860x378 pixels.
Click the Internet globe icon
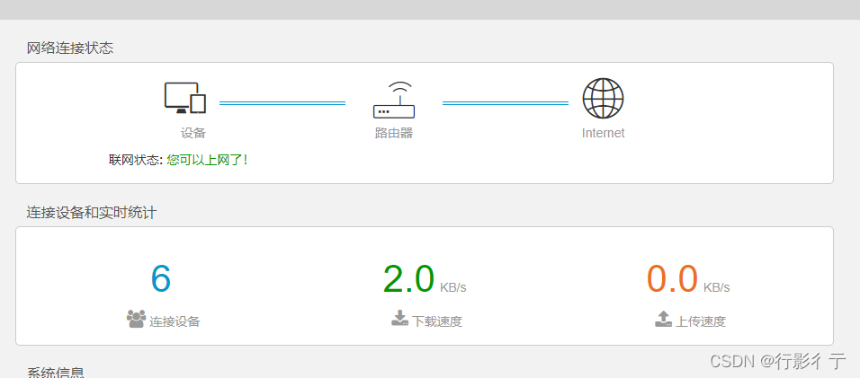click(x=603, y=99)
